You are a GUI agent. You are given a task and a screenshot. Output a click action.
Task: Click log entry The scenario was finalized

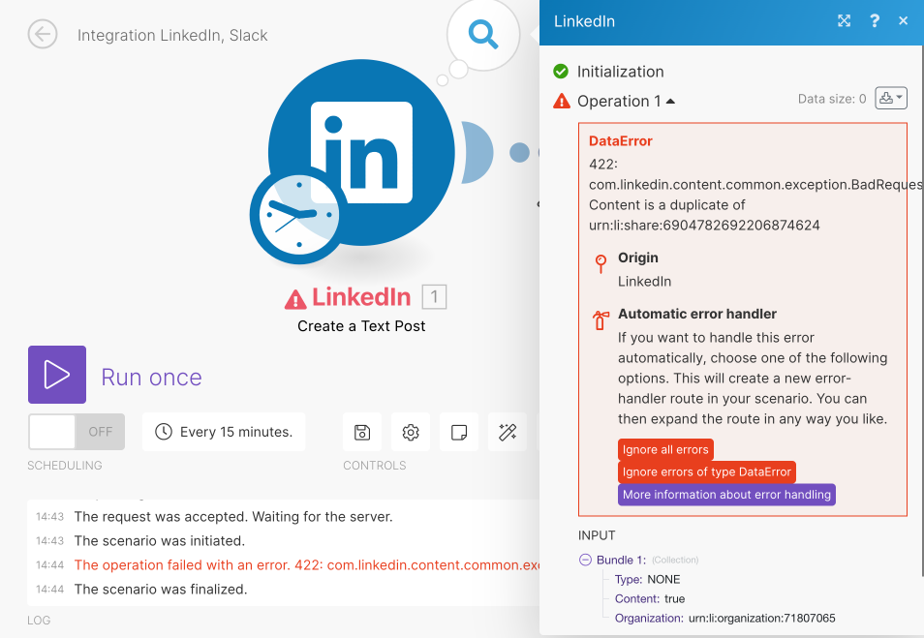tap(161, 589)
